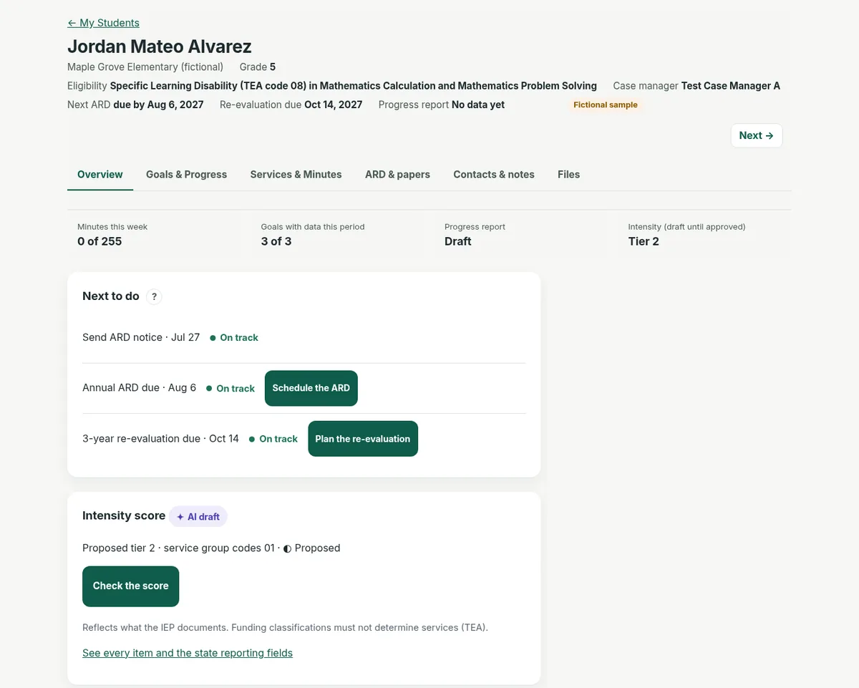Click the Specific Learning Disability eligibility text
Screen dimensions: 859x688
click(x=354, y=86)
